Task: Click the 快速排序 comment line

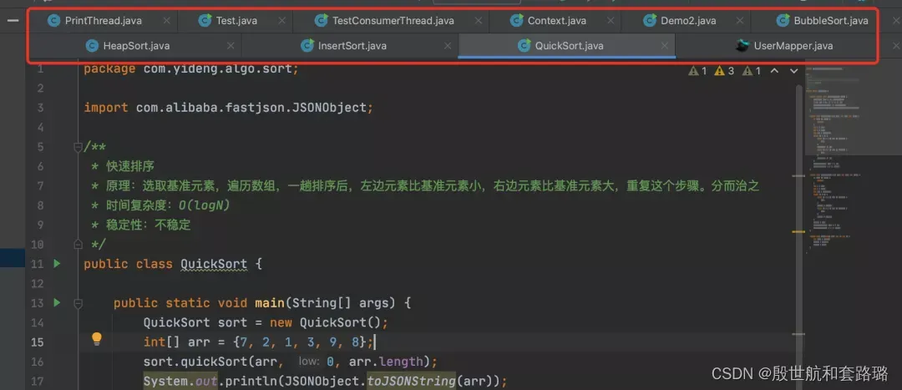Action: [130, 167]
